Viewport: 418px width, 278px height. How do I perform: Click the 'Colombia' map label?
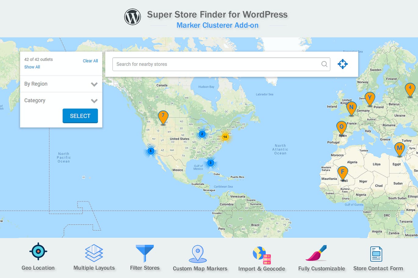click(x=226, y=204)
